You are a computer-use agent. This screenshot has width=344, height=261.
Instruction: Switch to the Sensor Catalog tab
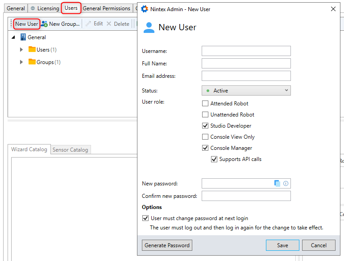tap(70, 150)
